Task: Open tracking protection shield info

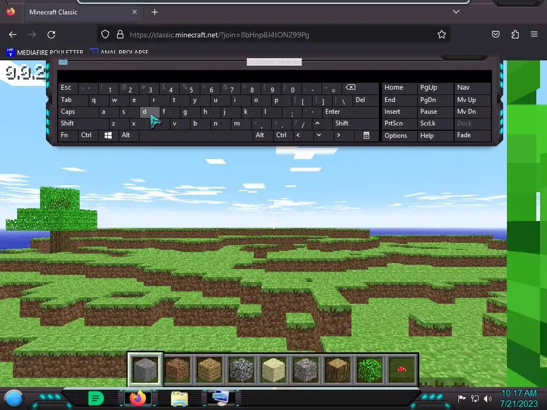Action: point(105,35)
